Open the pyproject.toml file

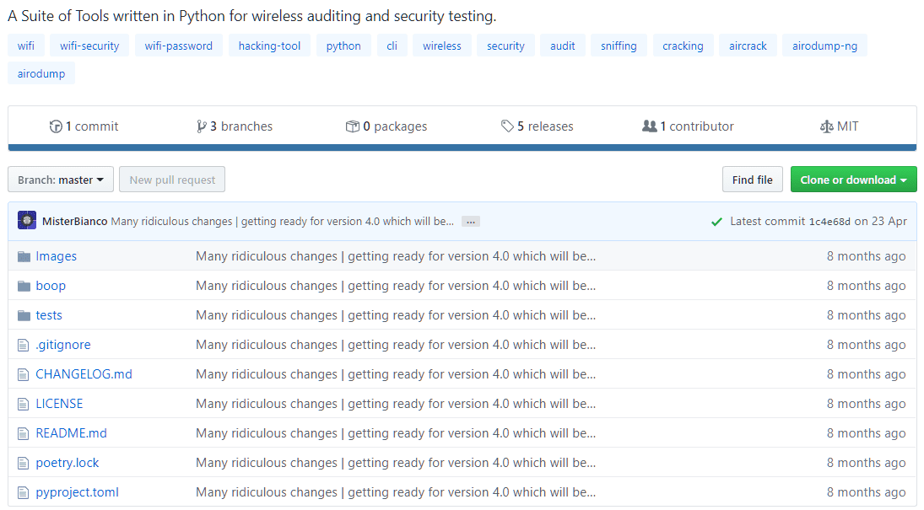[77, 492]
